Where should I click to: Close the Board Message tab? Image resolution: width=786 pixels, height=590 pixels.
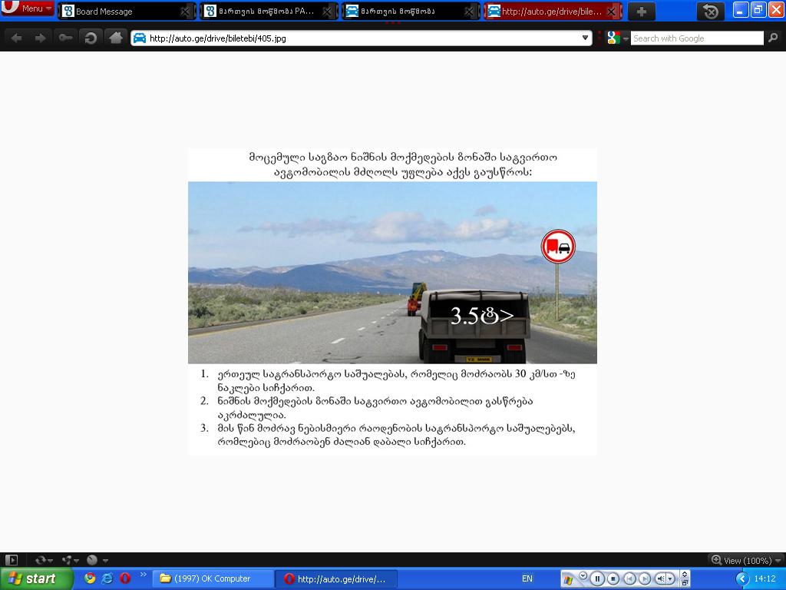tap(185, 12)
